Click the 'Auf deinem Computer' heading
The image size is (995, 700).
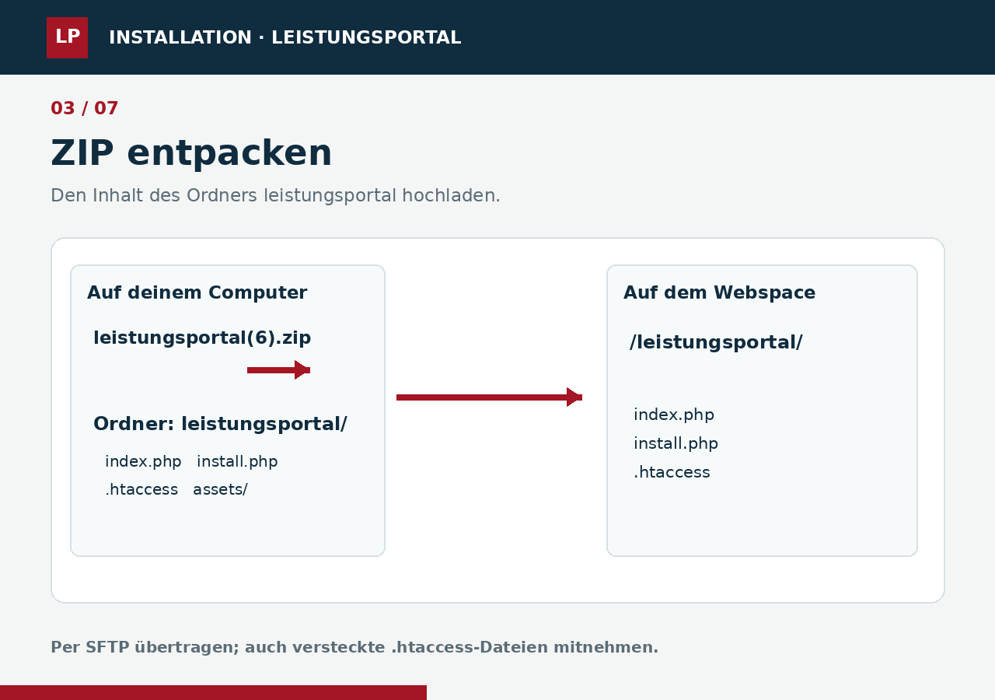click(197, 293)
